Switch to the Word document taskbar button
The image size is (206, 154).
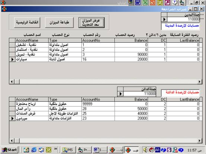coord(100,150)
